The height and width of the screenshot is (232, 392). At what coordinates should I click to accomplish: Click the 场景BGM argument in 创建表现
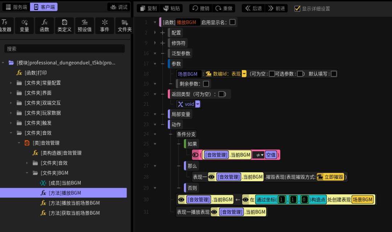pos(363,199)
